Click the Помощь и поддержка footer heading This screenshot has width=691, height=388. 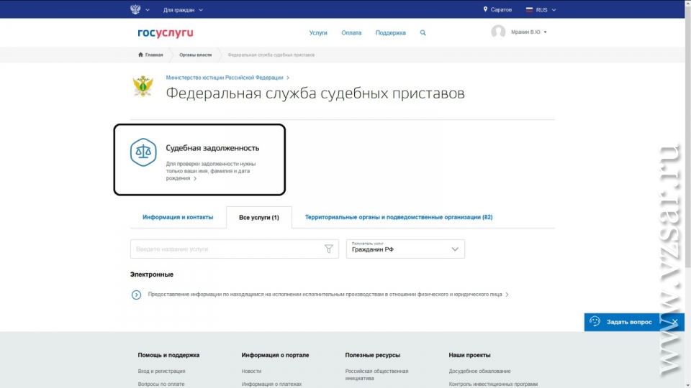[168, 355]
